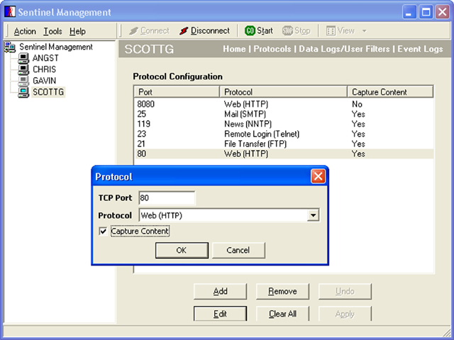Image resolution: width=454 pixels, height=340 pixels.
Task: Click the Undo button
Action: click(345, 291)
